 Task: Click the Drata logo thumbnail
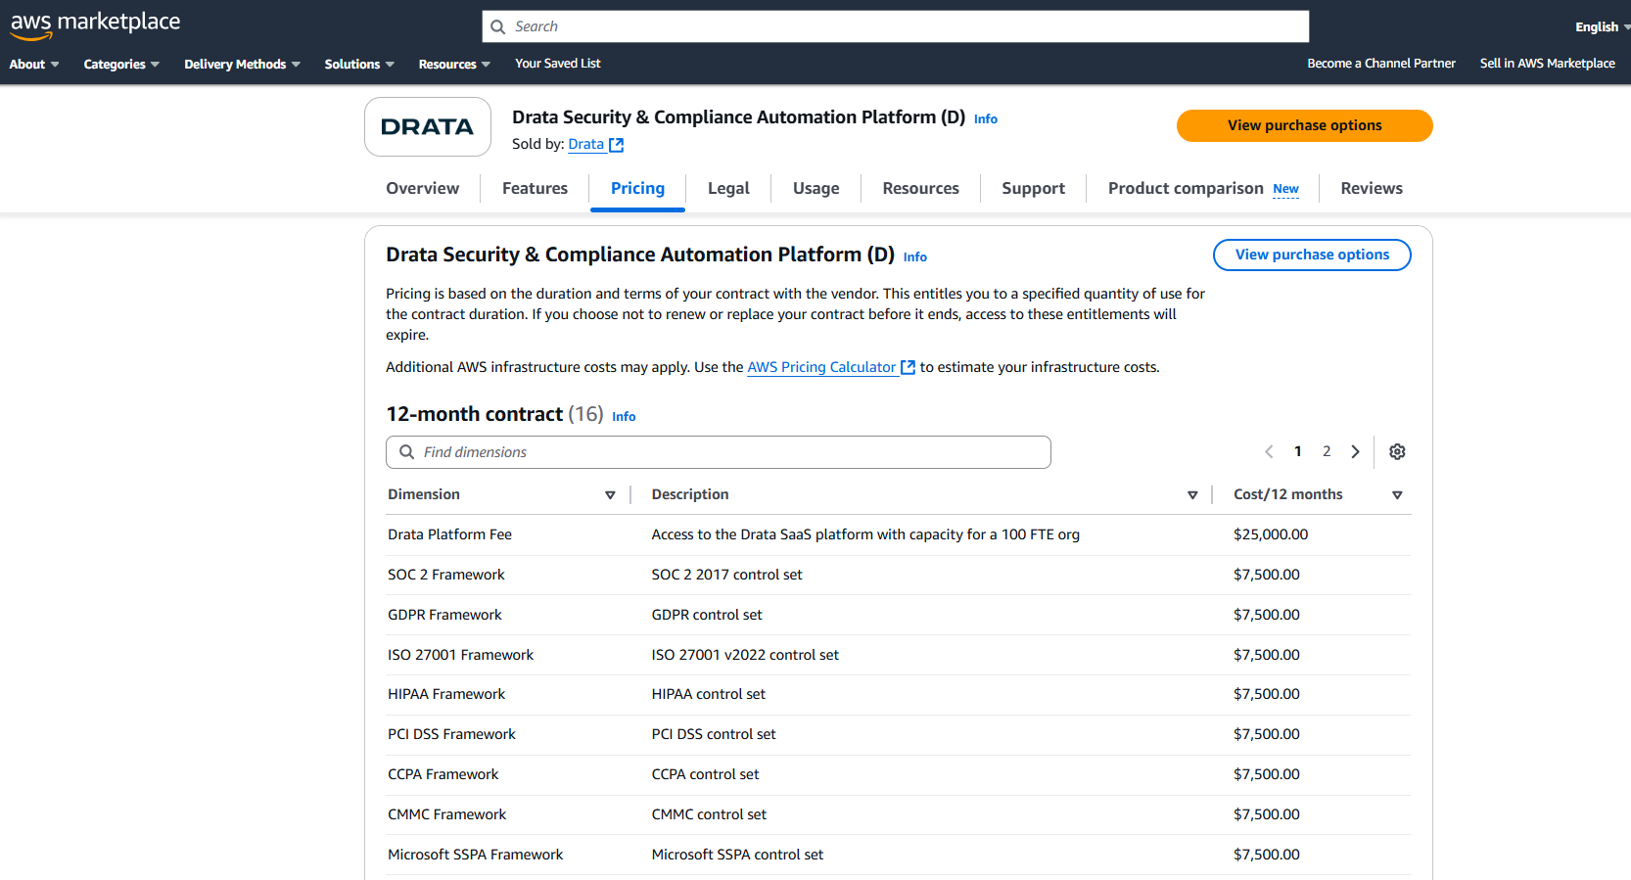(x=428, y=126)
